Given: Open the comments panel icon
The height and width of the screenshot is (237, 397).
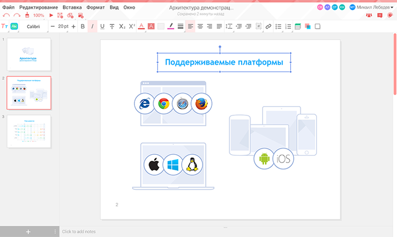Looking at the screenshot, I should pyautogui.click(x=380, y=15).
